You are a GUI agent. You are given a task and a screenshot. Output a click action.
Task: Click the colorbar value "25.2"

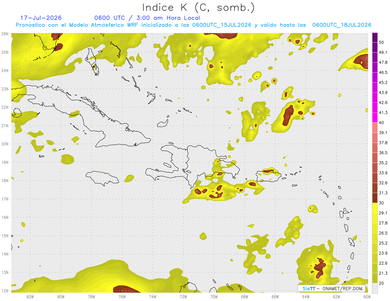pyautogui.click(x=383, y=243)
